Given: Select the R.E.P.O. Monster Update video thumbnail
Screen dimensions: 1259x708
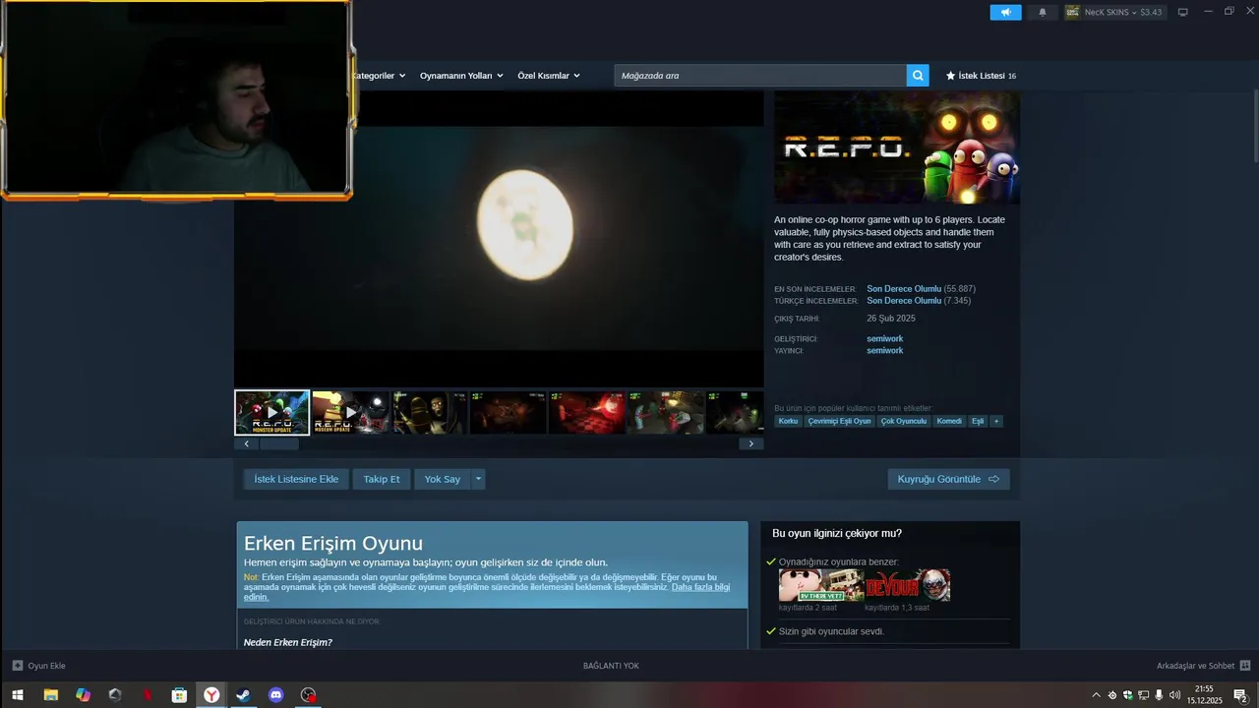Looking at the screenshot, I should (271, 412).
